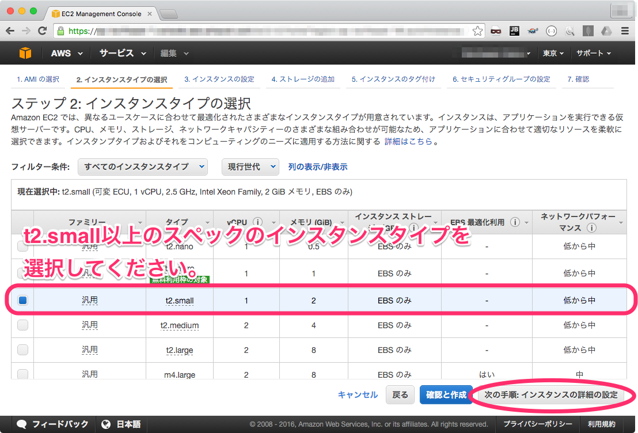Go to step 1. AMI の選択
This screenshot has width=638, height=433.
coord(38,79)
